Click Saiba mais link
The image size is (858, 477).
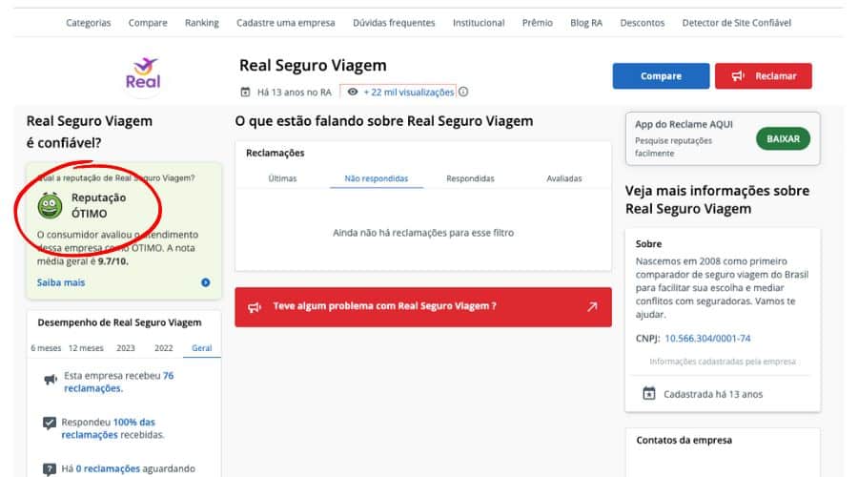pos(61,282)
